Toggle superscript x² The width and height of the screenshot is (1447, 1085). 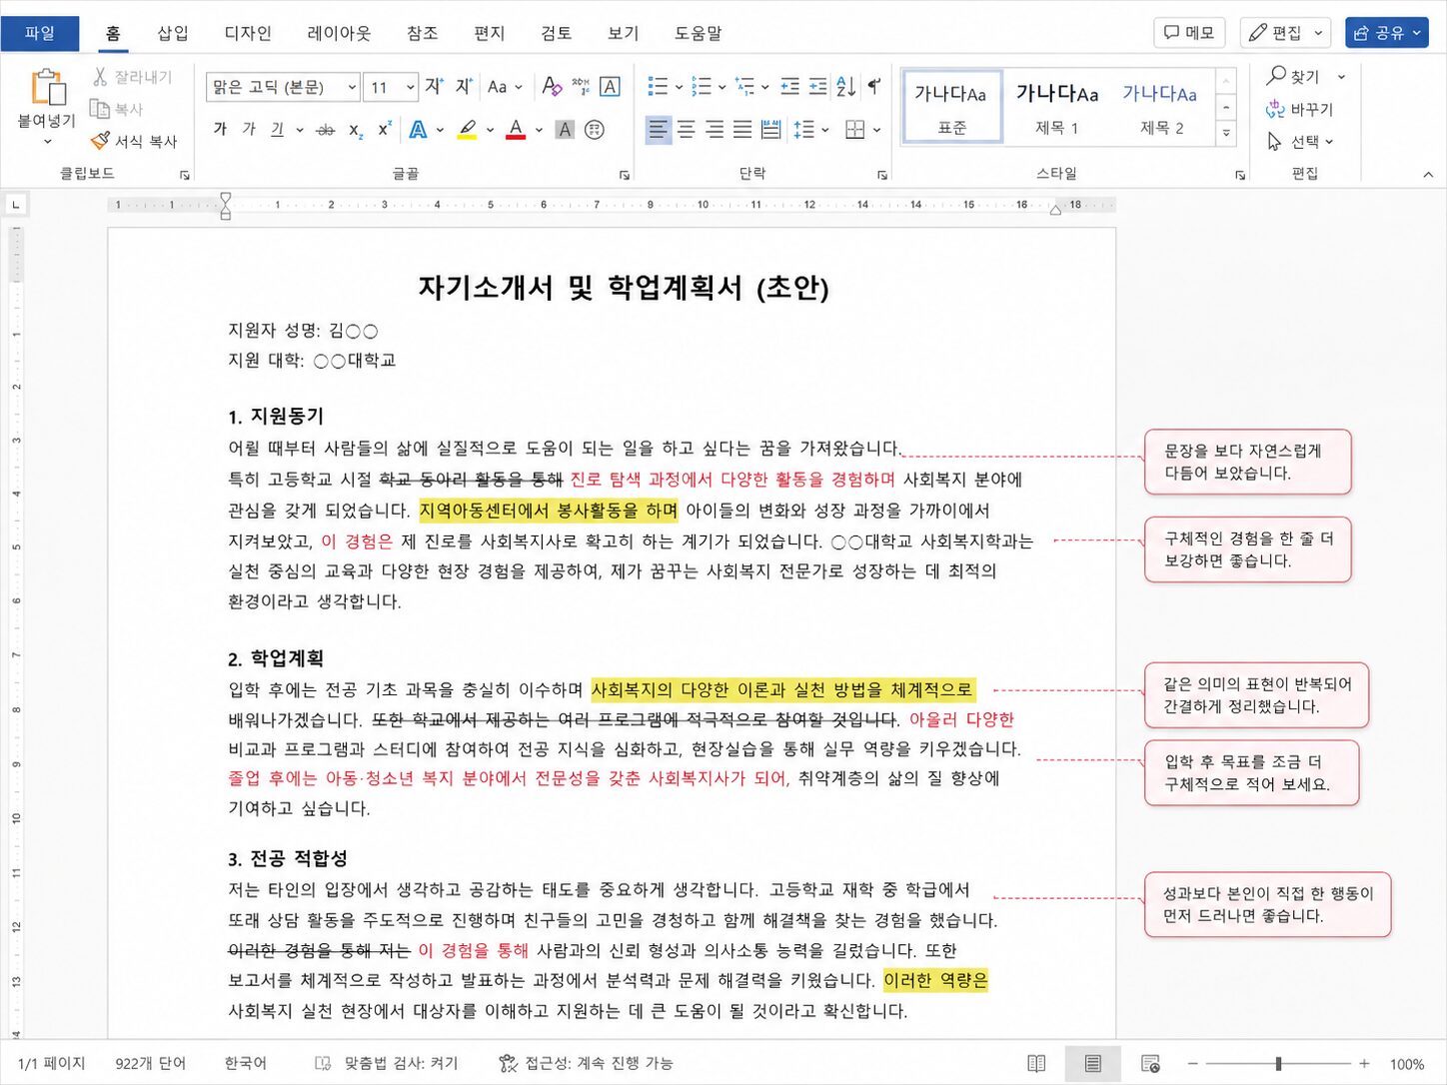[x=385, y=130]
